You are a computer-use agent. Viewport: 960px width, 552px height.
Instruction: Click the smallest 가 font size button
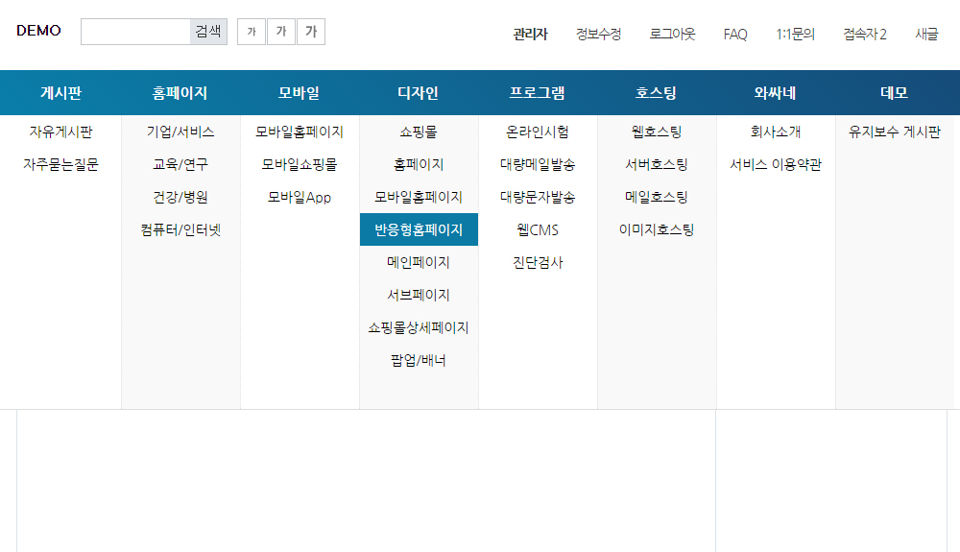[252, 32]
